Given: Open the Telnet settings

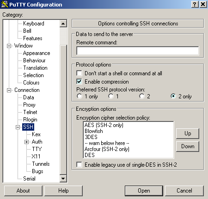Looking at the screenshot, I should [30, 112].
